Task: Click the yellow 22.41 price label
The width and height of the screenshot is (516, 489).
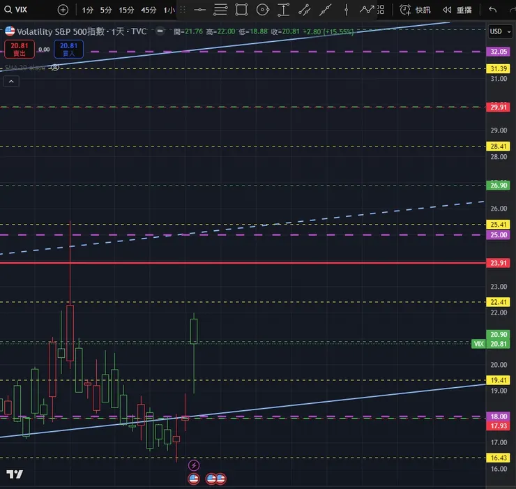Action: click(x=499, y=301)
